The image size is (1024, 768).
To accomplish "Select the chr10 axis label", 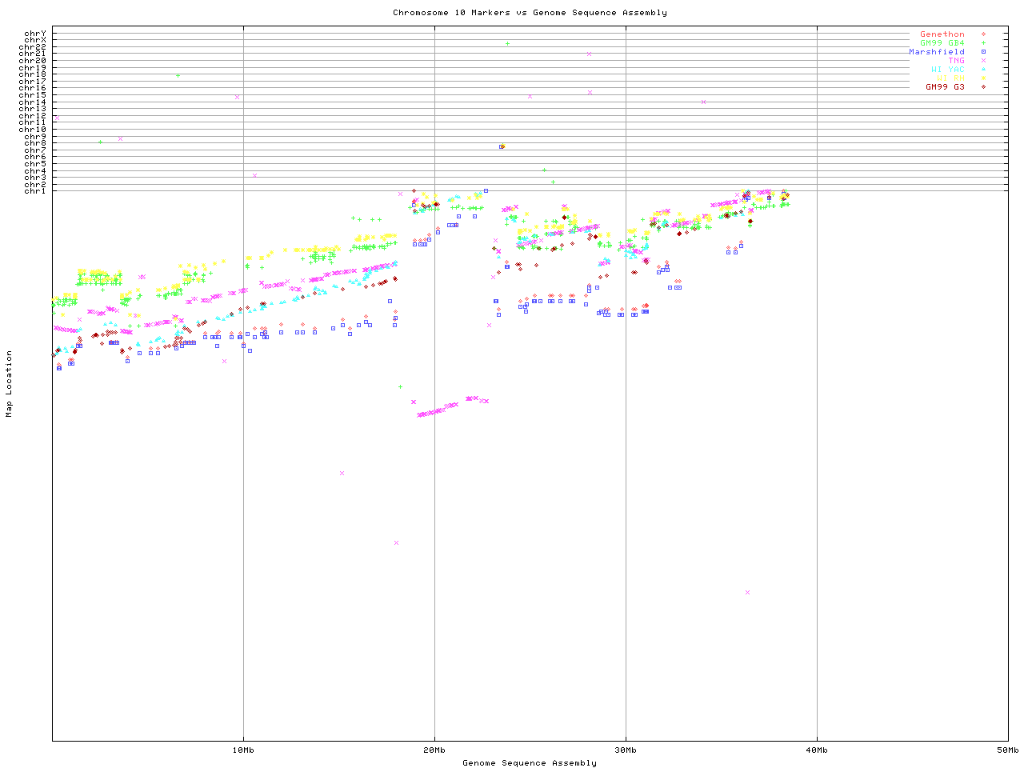I will (x=33, y=130).
